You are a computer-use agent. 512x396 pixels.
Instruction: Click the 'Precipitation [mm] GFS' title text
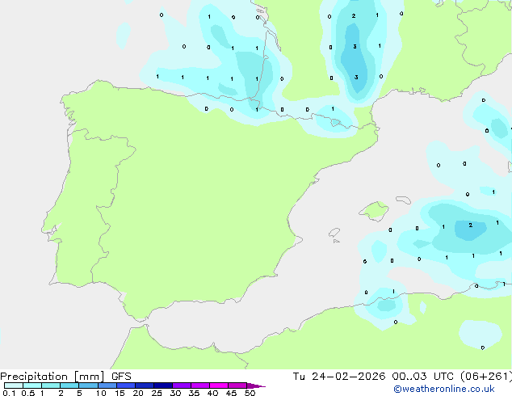(65, 377)
